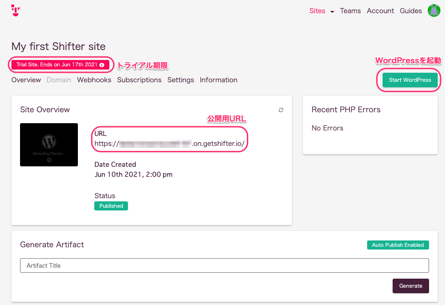This screenshot has width=445, height=305.
Task: Click the trial badge info icon
Action: [102, 65]
